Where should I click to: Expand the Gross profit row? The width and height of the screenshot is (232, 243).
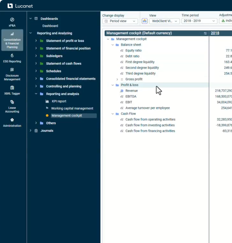[x=117, y=79]
